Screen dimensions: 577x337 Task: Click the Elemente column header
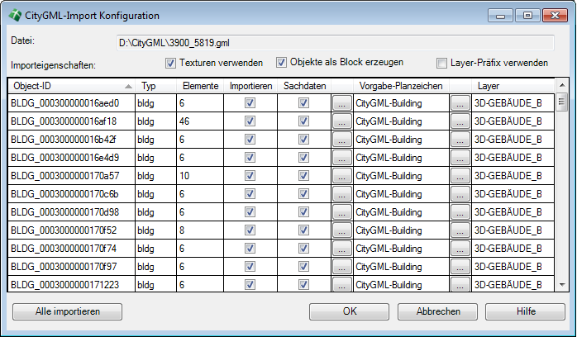200,85
